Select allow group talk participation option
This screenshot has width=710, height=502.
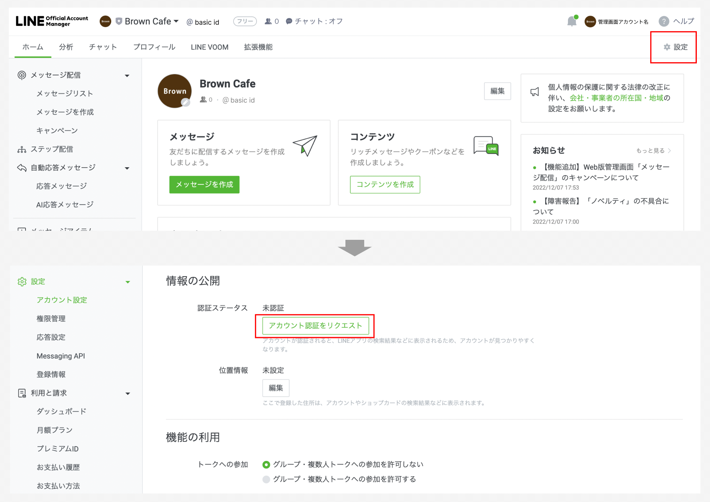[266, 479]
